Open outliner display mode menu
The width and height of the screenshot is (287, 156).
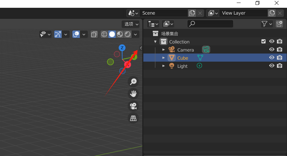(x=153, y=24)
